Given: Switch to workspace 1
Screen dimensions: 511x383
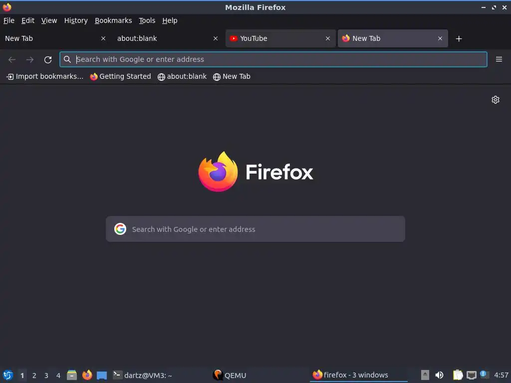Looking at the screenshot, I should pos(22,376).
